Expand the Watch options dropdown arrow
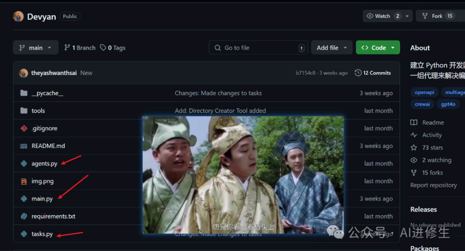Image resolution: width=465 pixels, height=251 pixels. (407, 16)
